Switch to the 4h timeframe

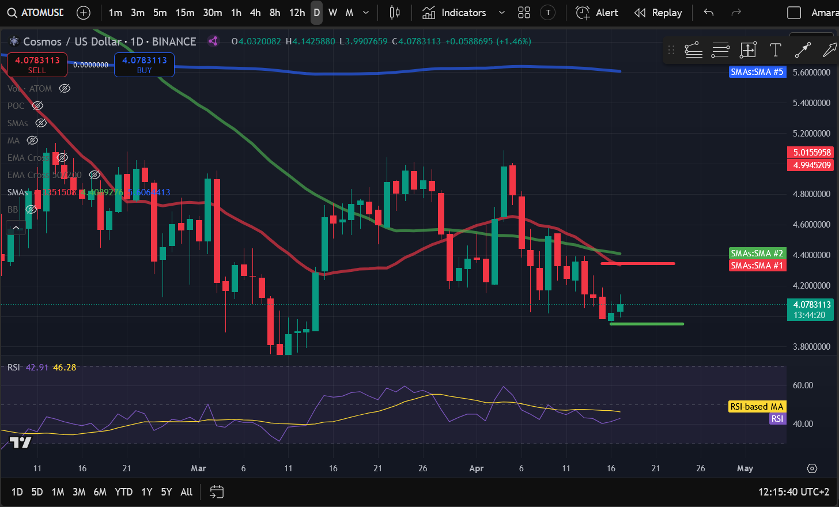coord(255,13)
